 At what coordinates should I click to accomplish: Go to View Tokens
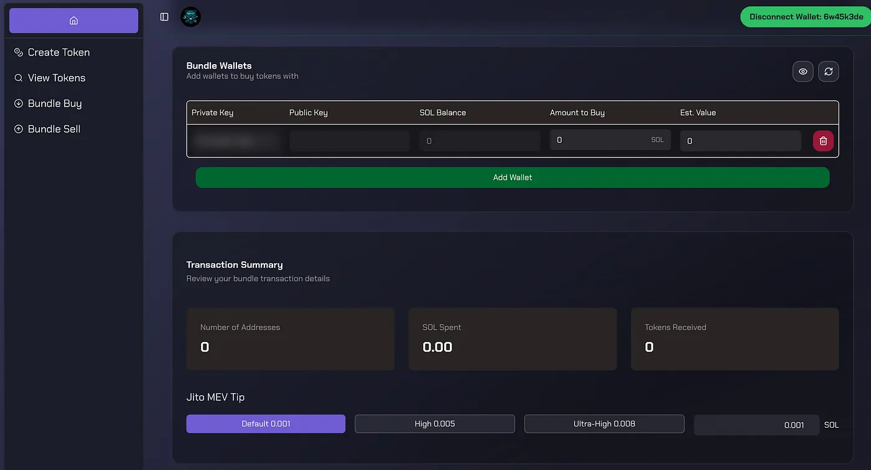pos(50,78)
